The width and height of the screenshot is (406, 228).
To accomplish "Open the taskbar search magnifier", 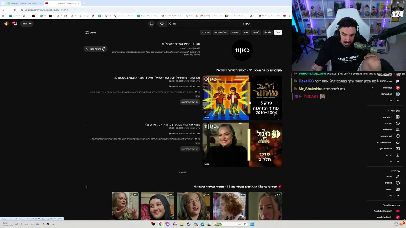I will [x=245, y=224].
